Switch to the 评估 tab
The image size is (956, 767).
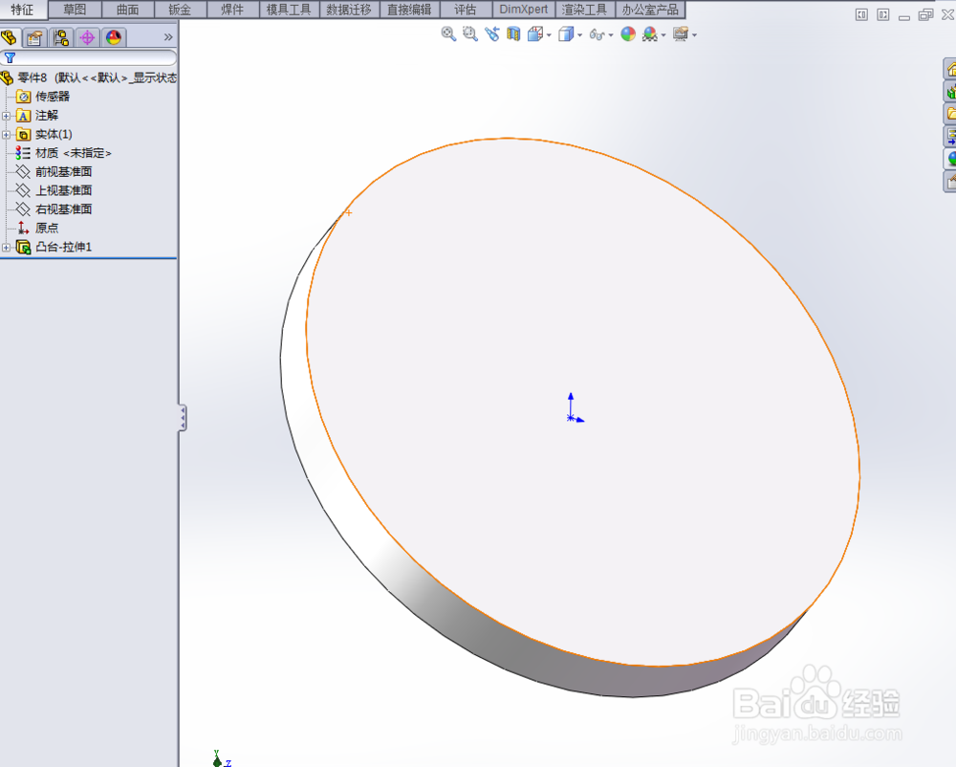(x=466, y=10)
